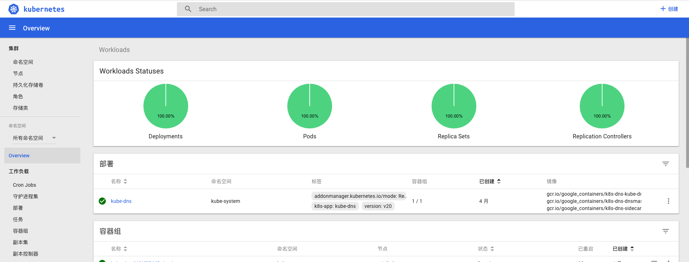Screen dimensions: 689x262
Task: Open kube-dns row actions menu
Action: pos(668,201)
